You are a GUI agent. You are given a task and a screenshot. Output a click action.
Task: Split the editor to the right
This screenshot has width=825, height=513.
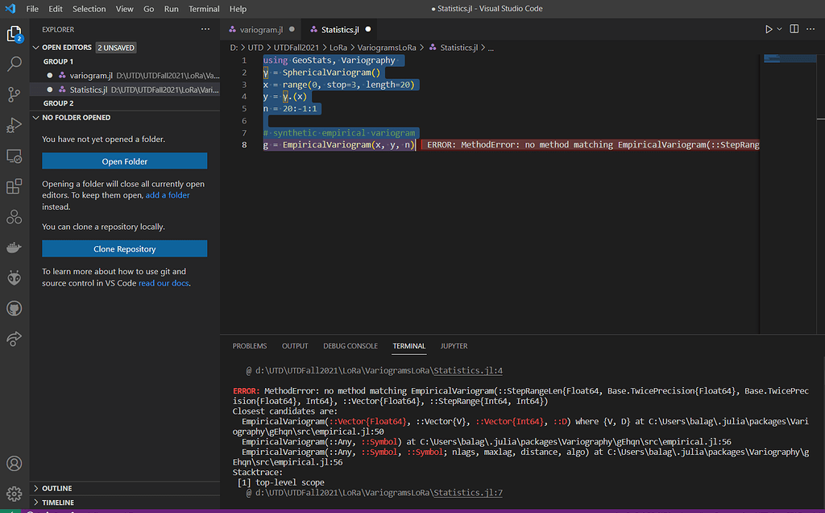click(x=794, y=30)
